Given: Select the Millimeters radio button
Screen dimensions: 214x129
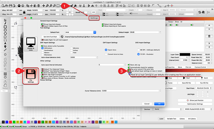Looking at the screenshot, I should (x=42, y=48).
